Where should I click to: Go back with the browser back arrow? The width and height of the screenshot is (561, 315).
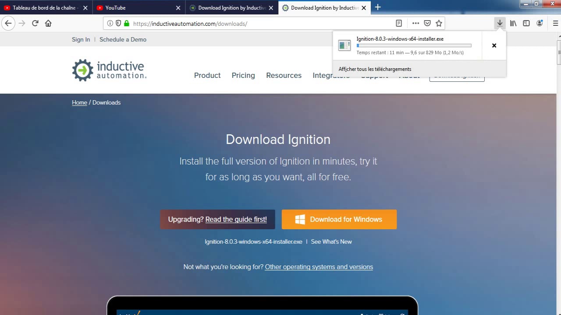8,24
